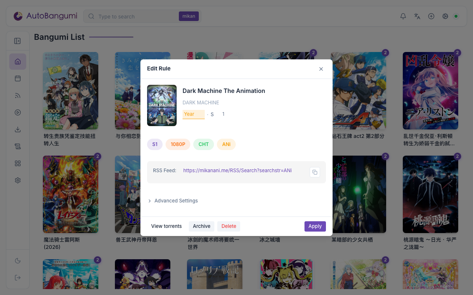473x295 pixels.
Task: Click the 兽王武神丹帝拜恩 title
Action: tap(136, 240)
